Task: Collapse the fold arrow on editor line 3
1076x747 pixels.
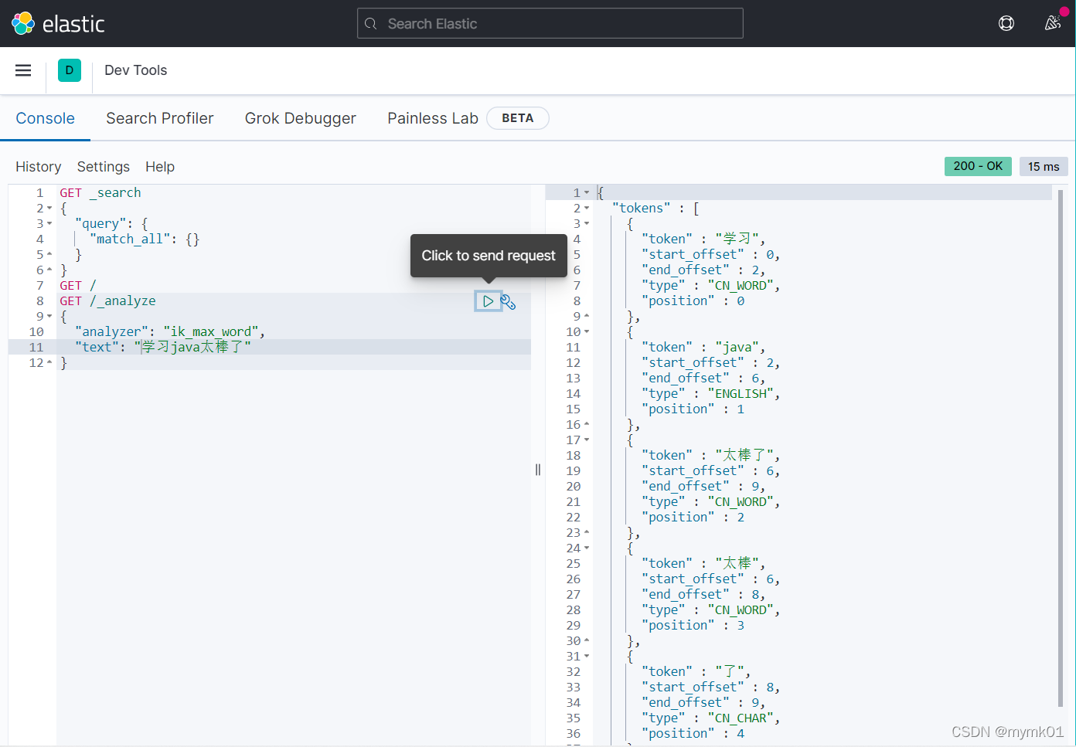Action: coord(49,224)
